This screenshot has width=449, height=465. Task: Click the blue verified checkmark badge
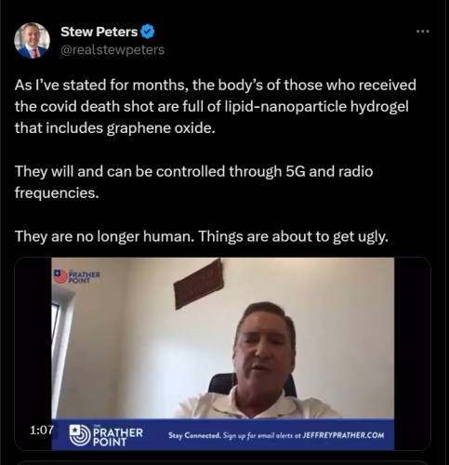[x=148, y=32]
